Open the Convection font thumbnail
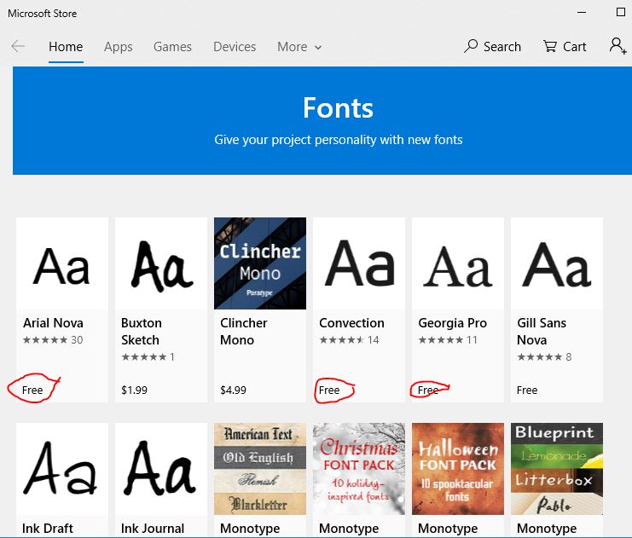Screen dimensions: 632x538 (x=359, y=263)
